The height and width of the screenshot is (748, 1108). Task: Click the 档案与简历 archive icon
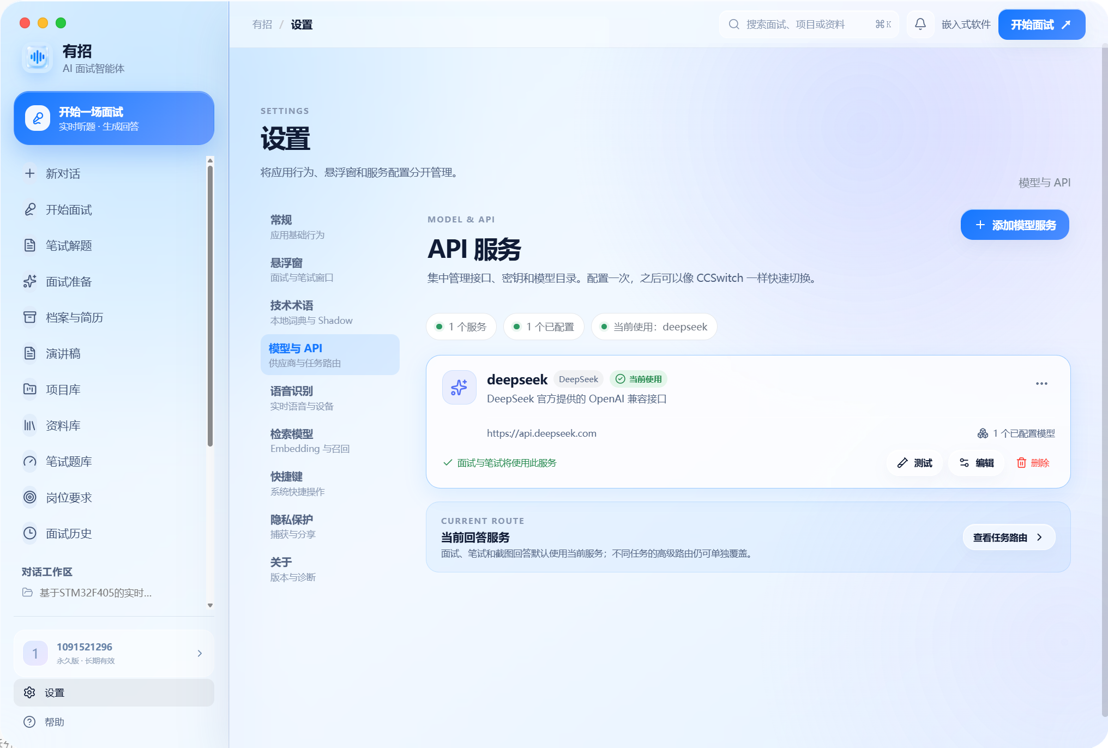tap(30, 317)
